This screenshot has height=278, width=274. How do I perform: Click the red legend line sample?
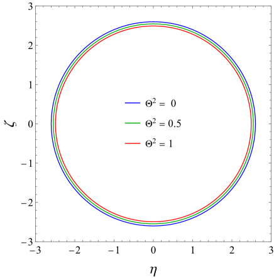[133, 143]
